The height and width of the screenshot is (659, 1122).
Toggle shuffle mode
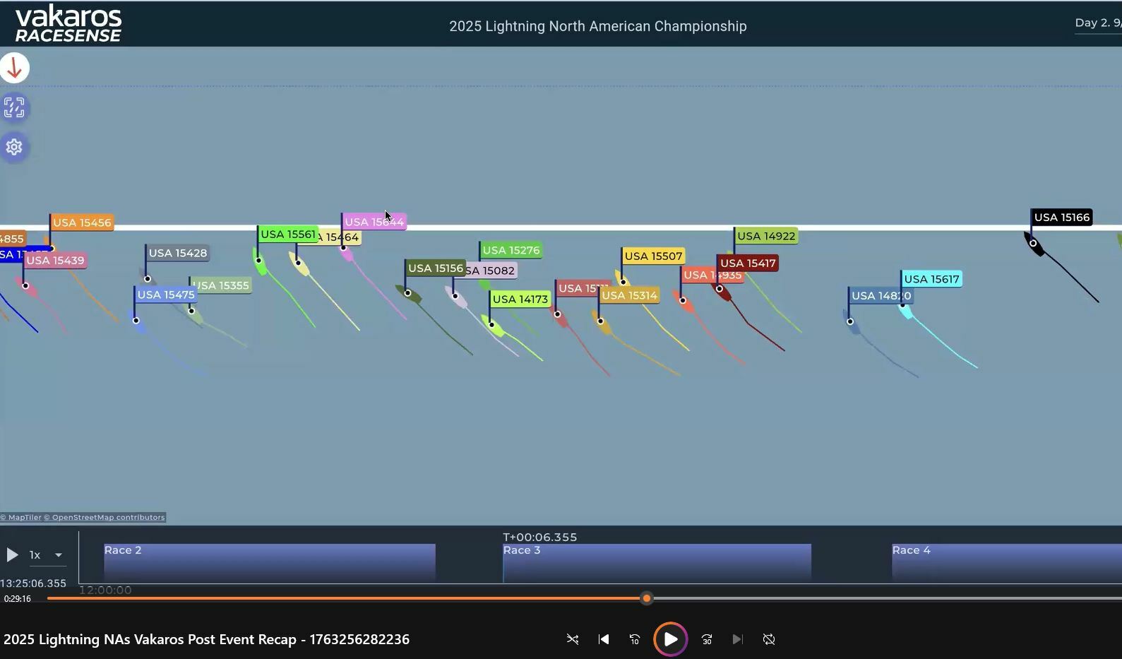573,639
